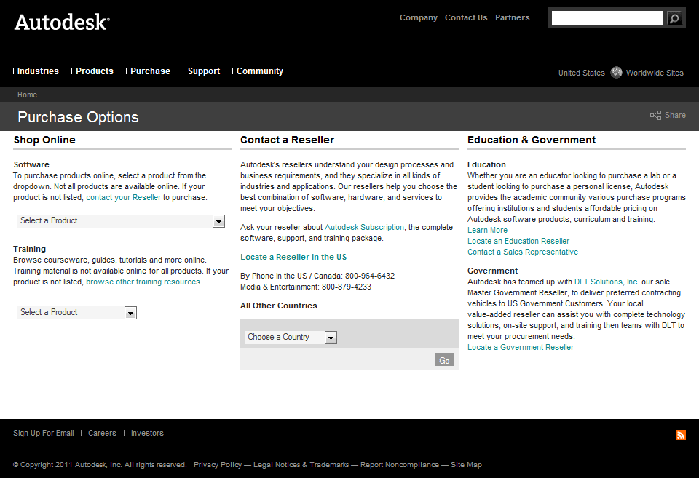The height and width of the screenshot is (478, 699).
Task: Click the Education Learn More link
Action: [487, 231]
